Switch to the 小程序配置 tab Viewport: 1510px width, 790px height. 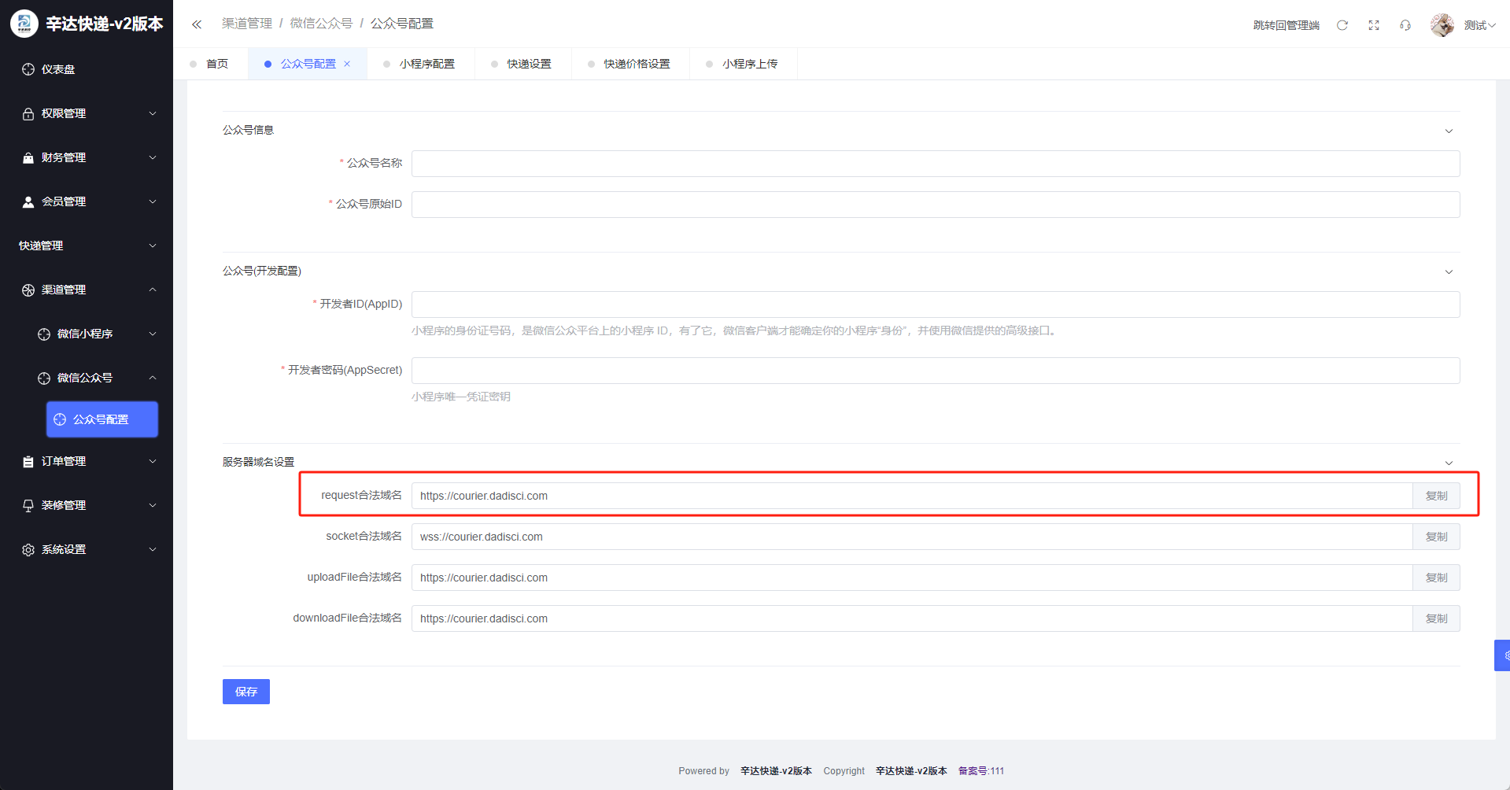(426, 64)
